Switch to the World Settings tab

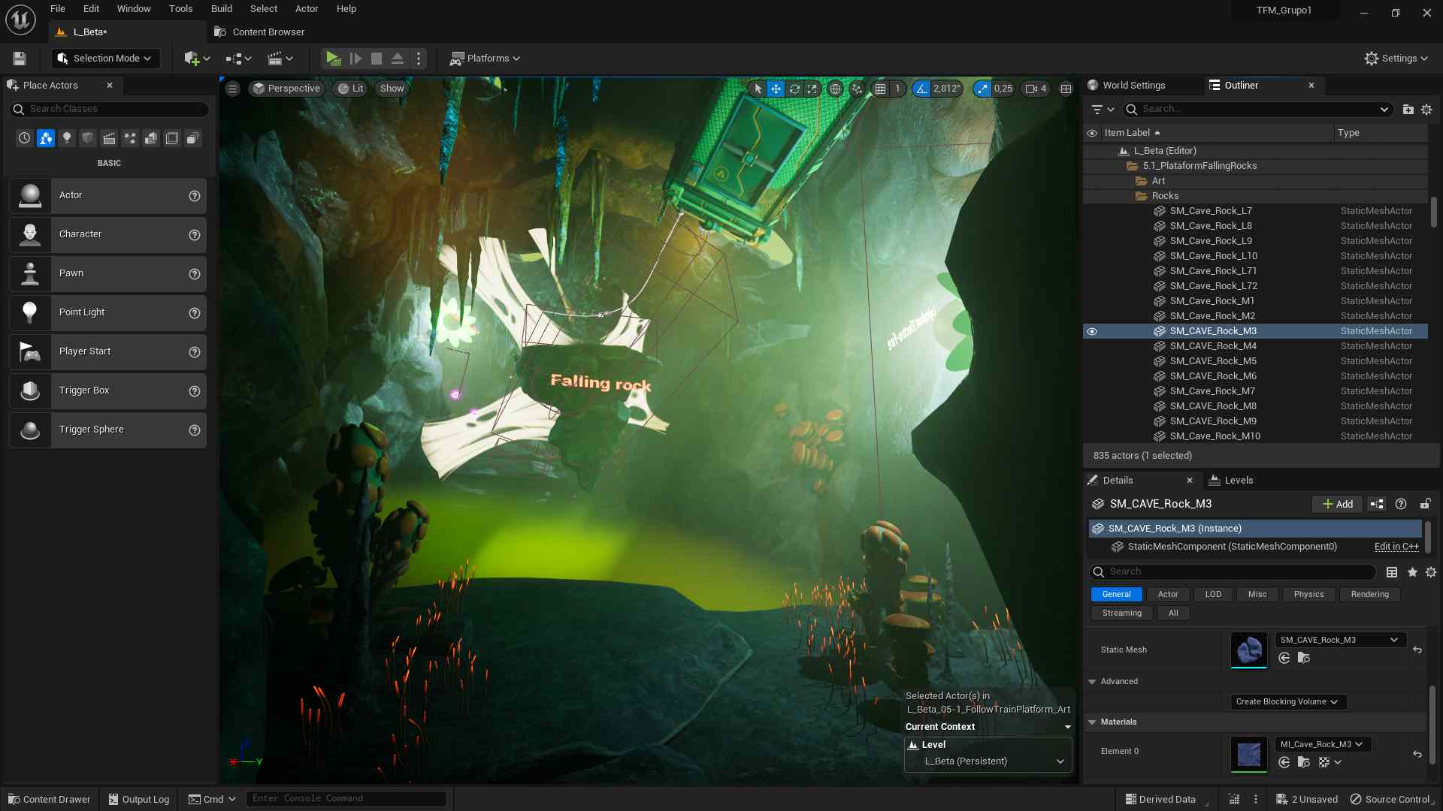pyautogui.click(x=1133, y=86)
